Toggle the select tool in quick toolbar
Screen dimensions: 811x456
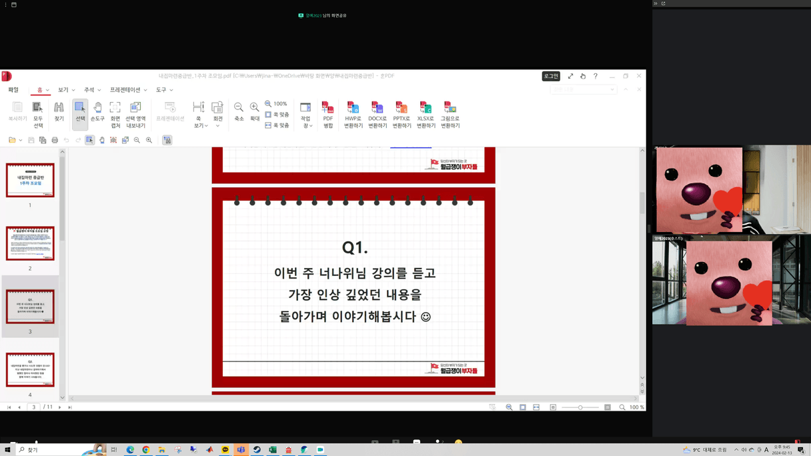click(90, 140)
